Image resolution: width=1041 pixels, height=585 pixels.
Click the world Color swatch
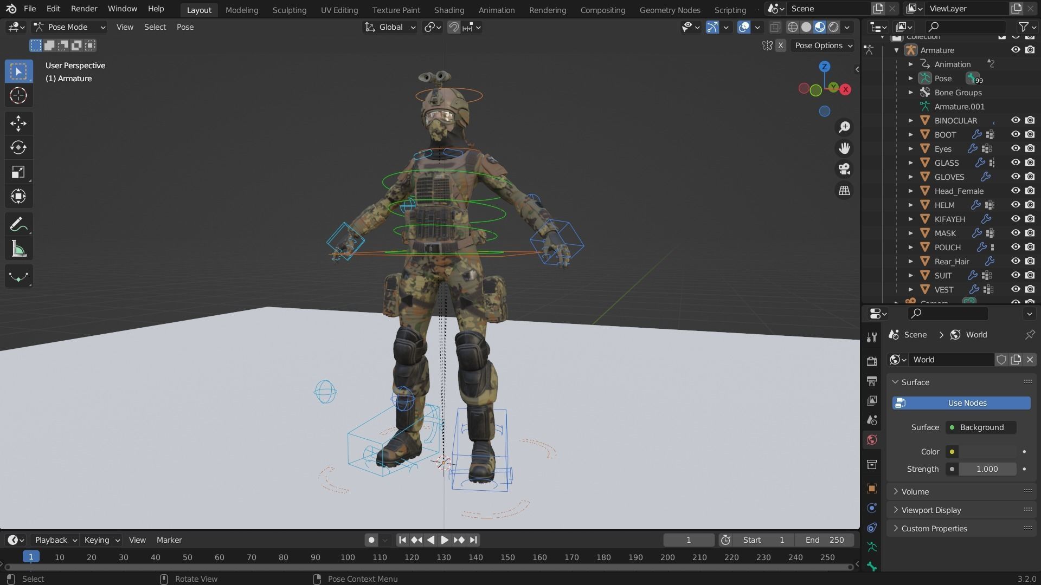(x=987, y=452)
